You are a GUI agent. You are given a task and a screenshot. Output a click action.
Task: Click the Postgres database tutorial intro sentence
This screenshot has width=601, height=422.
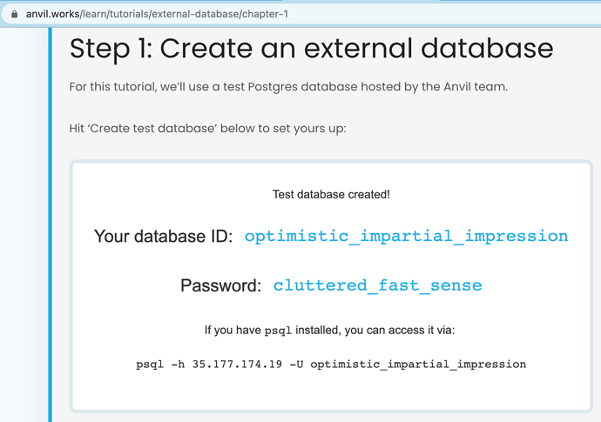tap(288, 87)
